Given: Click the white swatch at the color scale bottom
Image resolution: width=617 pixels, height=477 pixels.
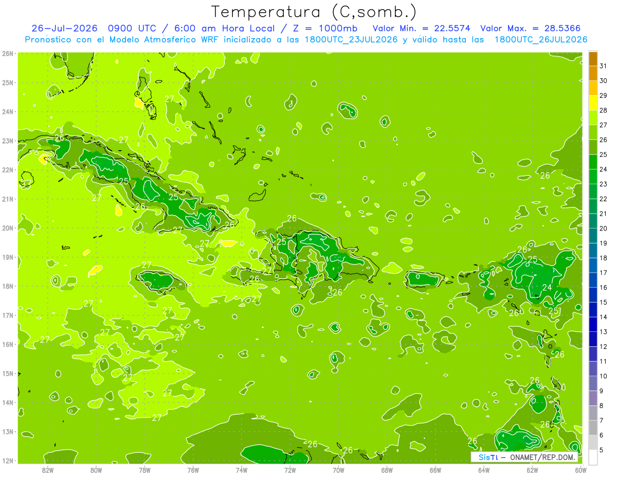Looking at the screenshot, I should pyautogui.click(x=593, y=457).
